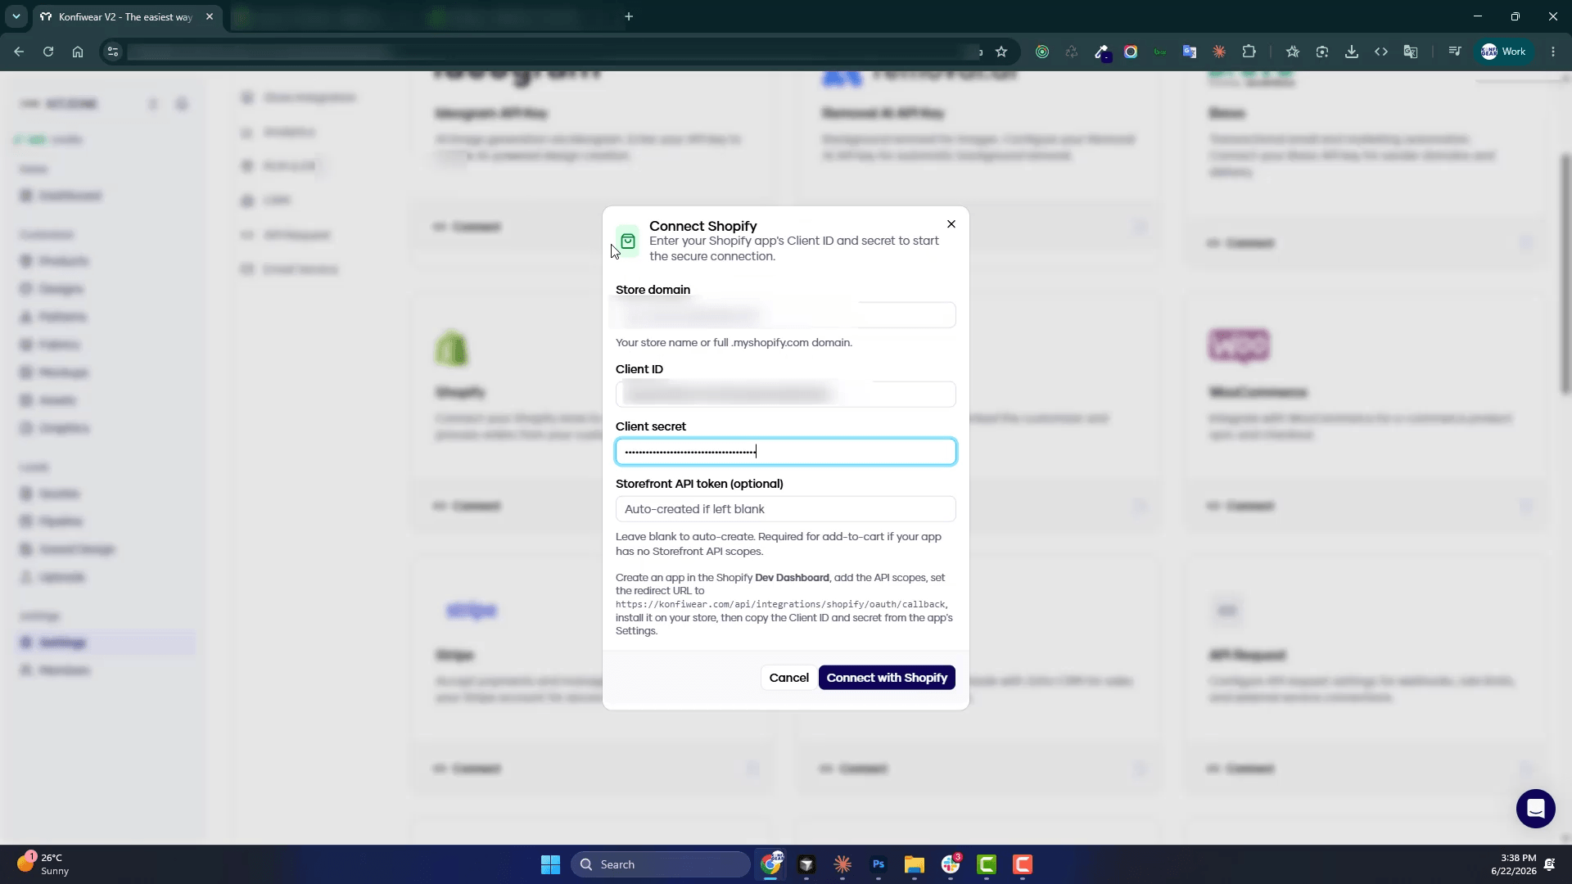1572x884 pixels.
Task: Open the clock showing 3:38 PM
Action: pyautogui.click(x=1513, y=864)
